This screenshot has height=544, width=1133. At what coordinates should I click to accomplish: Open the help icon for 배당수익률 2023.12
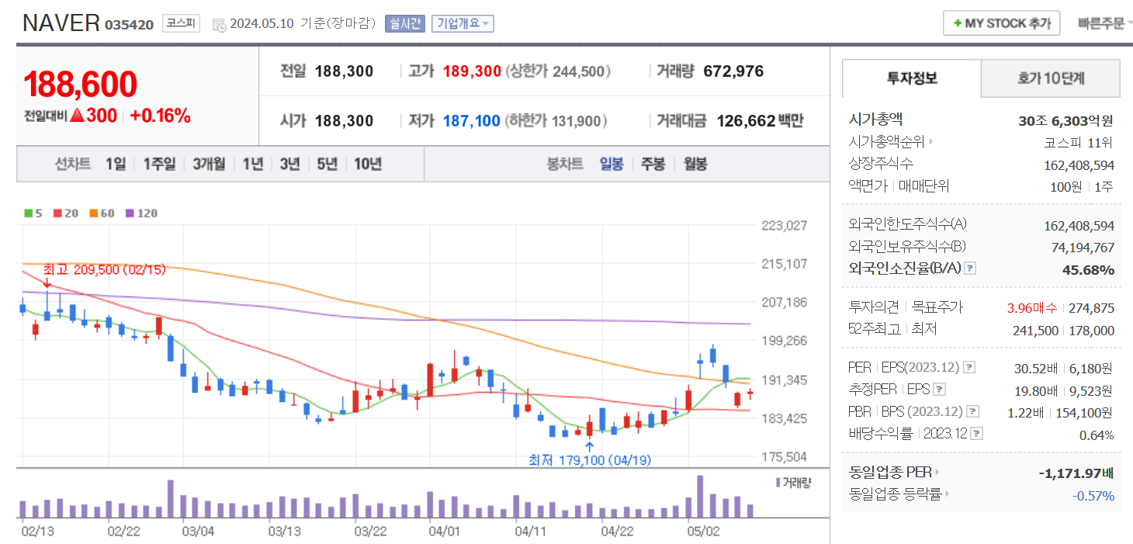pyautogui.click(x=978, y=434)
